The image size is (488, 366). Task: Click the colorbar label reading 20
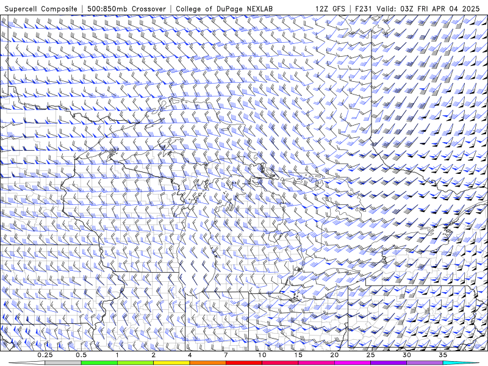334,355
